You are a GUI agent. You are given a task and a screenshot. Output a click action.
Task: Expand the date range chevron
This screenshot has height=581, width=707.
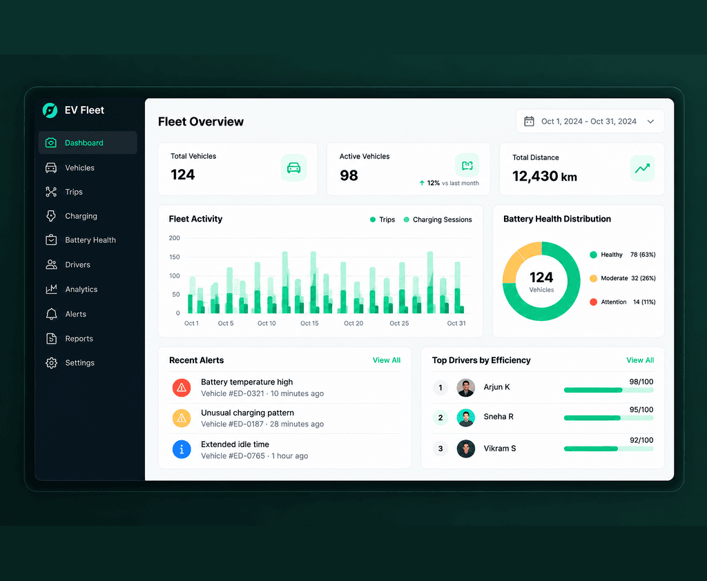pos(650,121)
